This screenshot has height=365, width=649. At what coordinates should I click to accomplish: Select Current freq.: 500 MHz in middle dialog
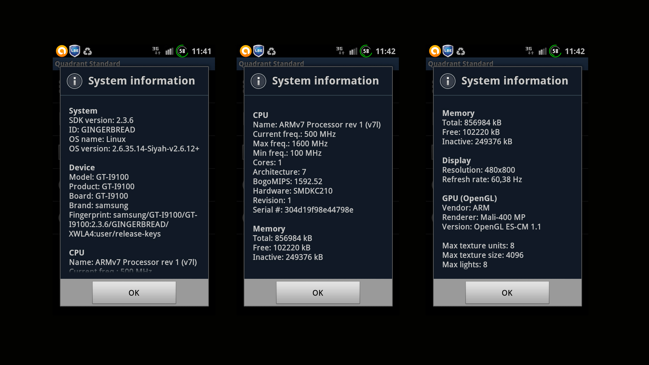294,134
